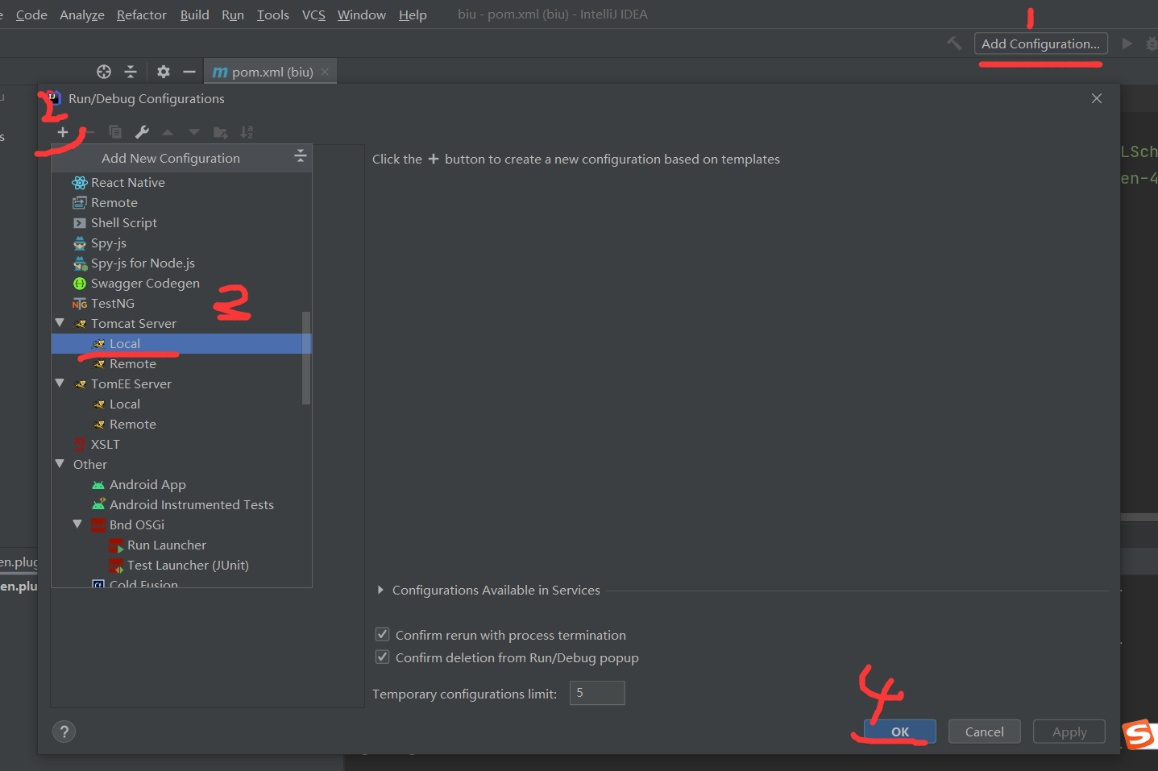This screenshot has height=771, width=1158.
Task: Open the Build menu
Action: tap(195, 15)
